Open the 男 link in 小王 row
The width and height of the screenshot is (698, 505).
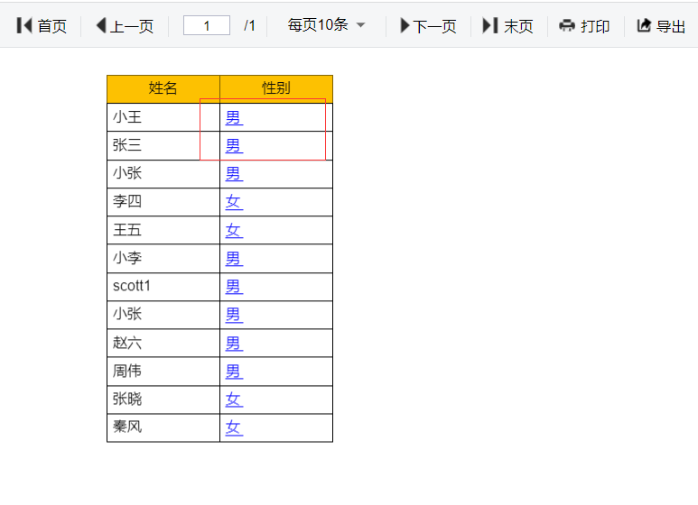click(234, 118)
